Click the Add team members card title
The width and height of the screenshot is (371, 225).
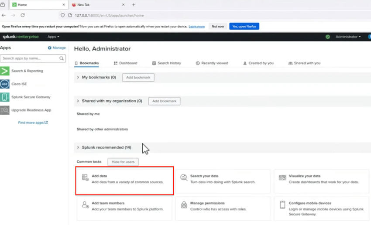108,203
